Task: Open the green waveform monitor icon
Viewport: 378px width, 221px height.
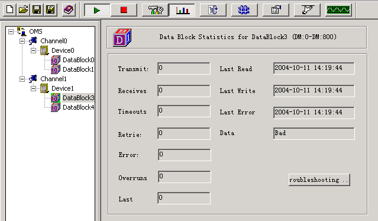Action: point(338,10)
